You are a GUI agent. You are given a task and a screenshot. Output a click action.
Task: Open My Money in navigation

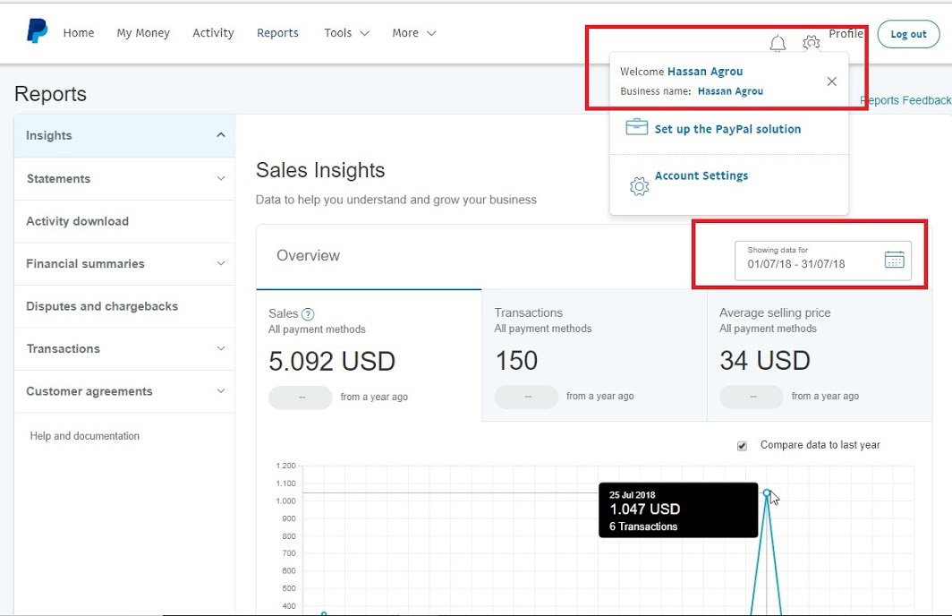(143, 33)
